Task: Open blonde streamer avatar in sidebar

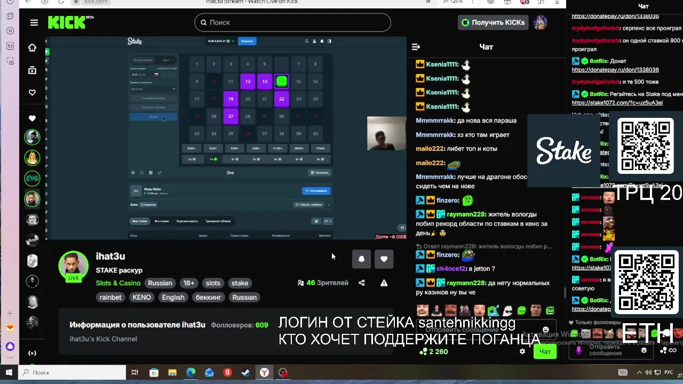Action: [x=33, y=158]
